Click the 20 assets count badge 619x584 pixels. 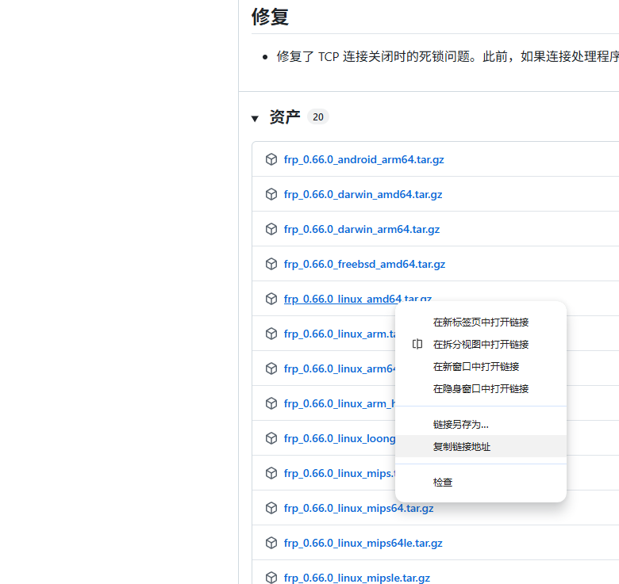click(x=317, y=117)
